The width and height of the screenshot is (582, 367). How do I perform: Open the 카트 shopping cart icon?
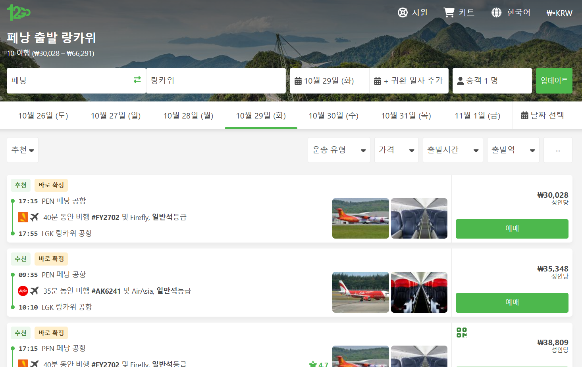tap(449, 13)
